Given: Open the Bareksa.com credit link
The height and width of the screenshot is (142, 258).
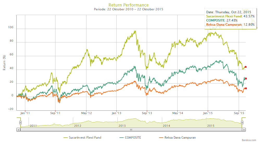Looking at the screenshot, I should coord(249,139).
